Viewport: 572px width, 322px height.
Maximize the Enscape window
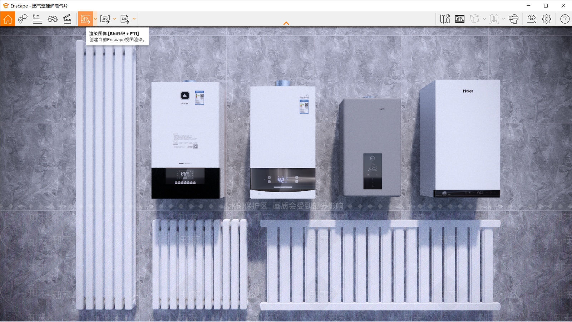546,6
